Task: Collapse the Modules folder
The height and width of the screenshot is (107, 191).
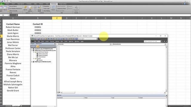Action: pos(34,59)
